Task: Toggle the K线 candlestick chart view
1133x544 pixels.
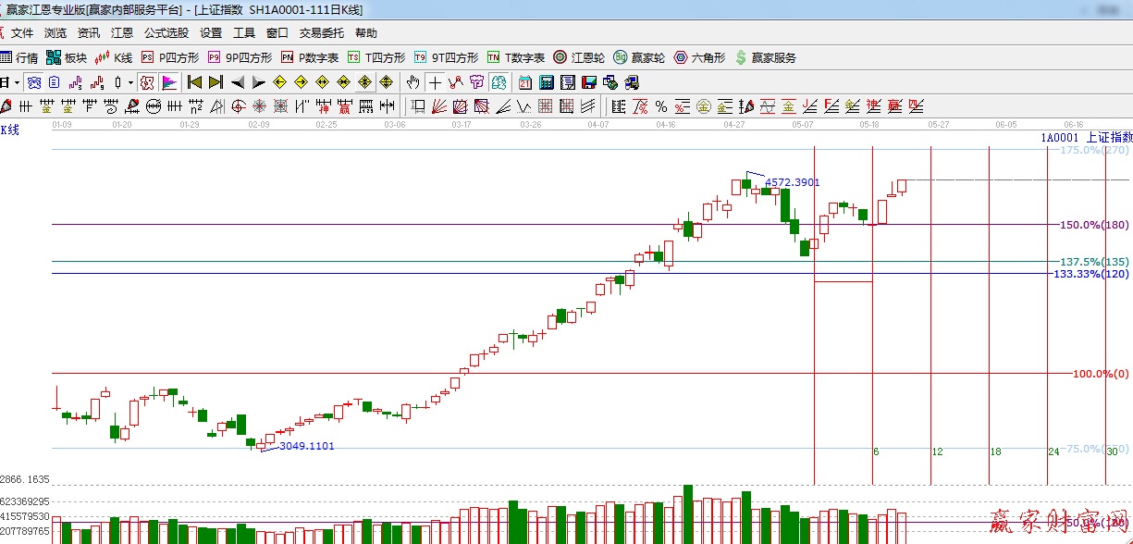Action: (x=114, y=57)
